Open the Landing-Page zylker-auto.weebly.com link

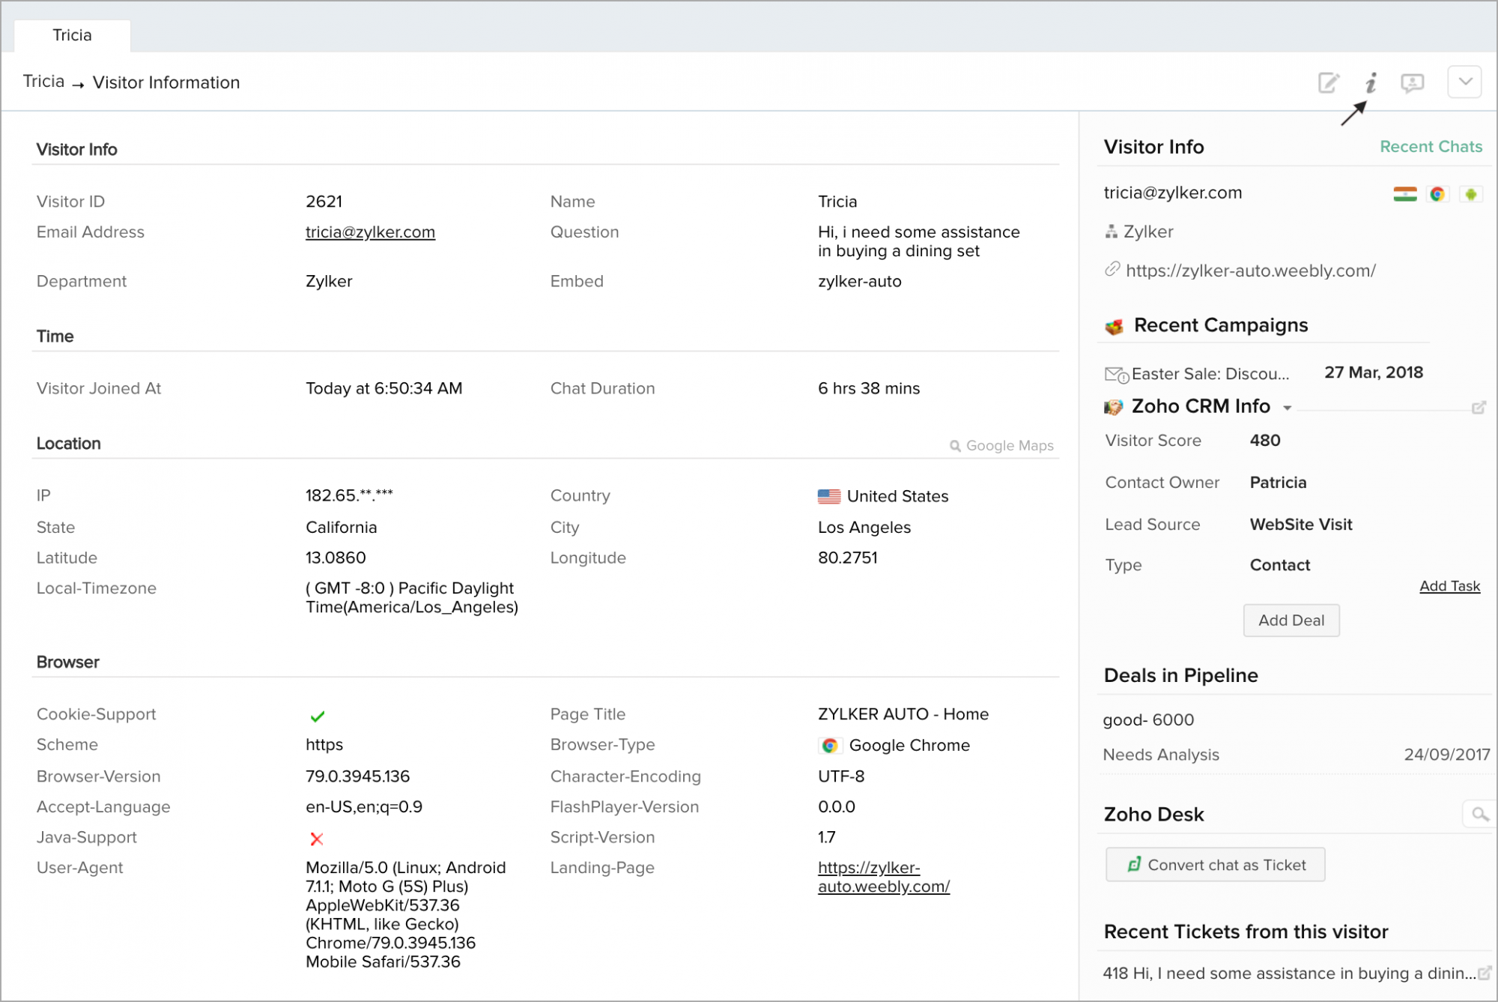pyautogui.click(x=884, y=877)
